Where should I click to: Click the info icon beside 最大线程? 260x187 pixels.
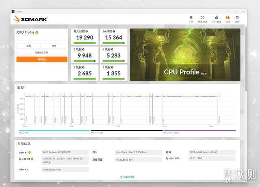pos(87,31)
